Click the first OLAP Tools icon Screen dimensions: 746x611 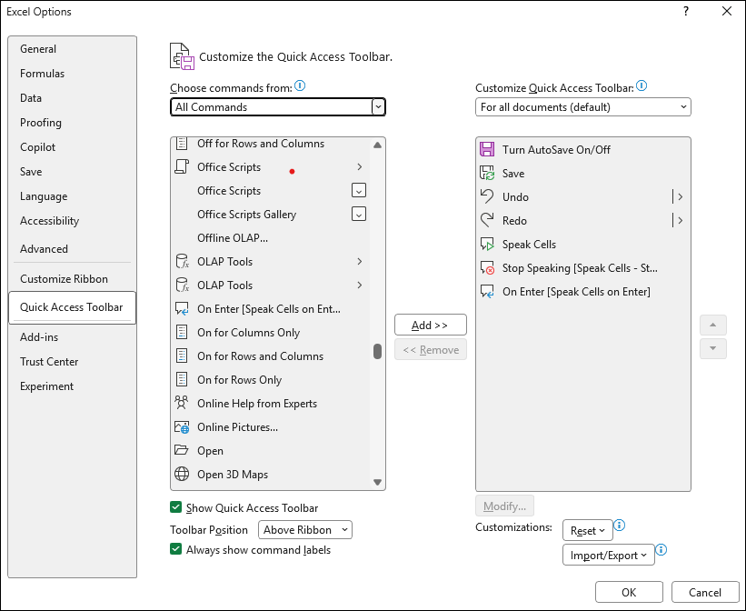(x=183, y=262)
